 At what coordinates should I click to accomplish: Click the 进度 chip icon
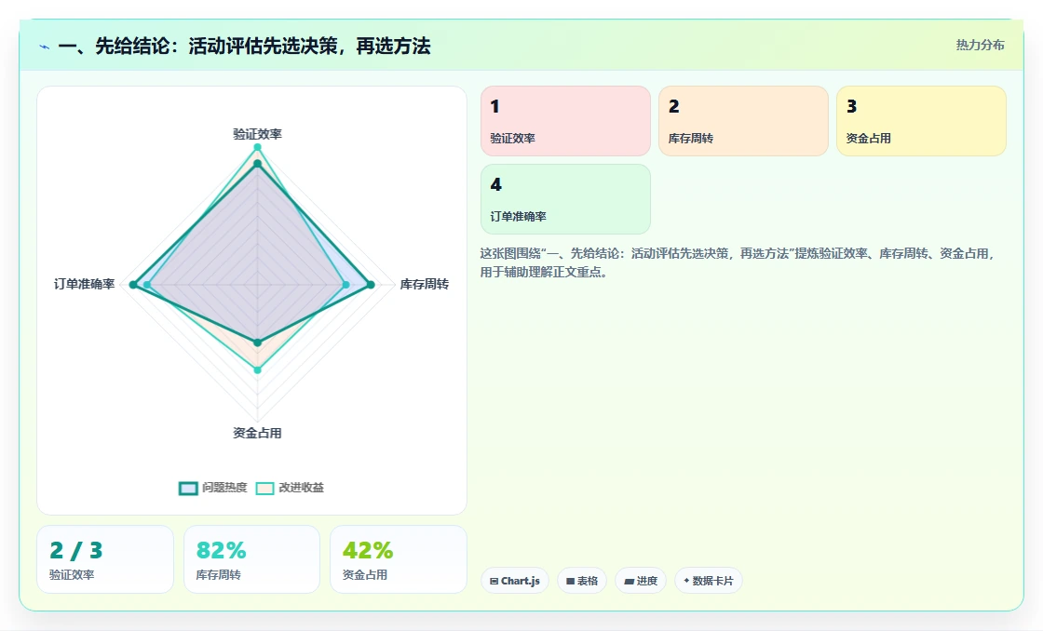[629, 581]
